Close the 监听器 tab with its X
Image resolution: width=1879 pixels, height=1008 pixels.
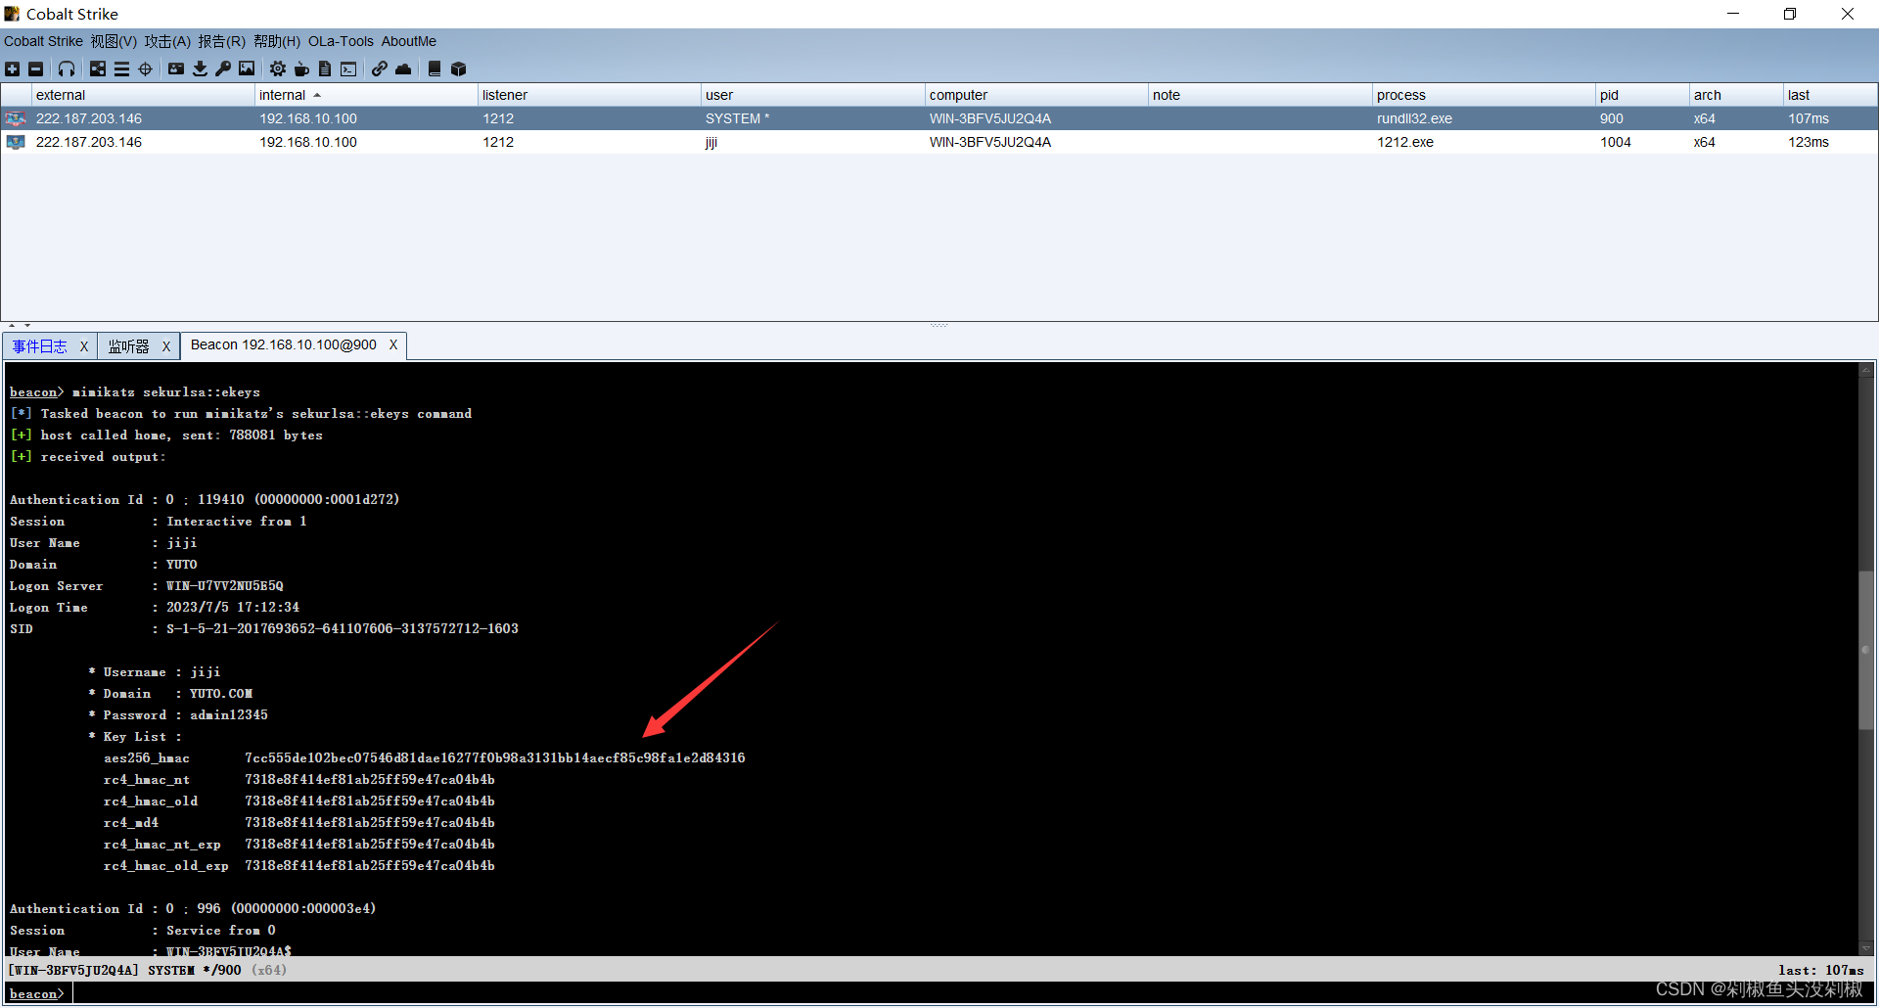166,346
